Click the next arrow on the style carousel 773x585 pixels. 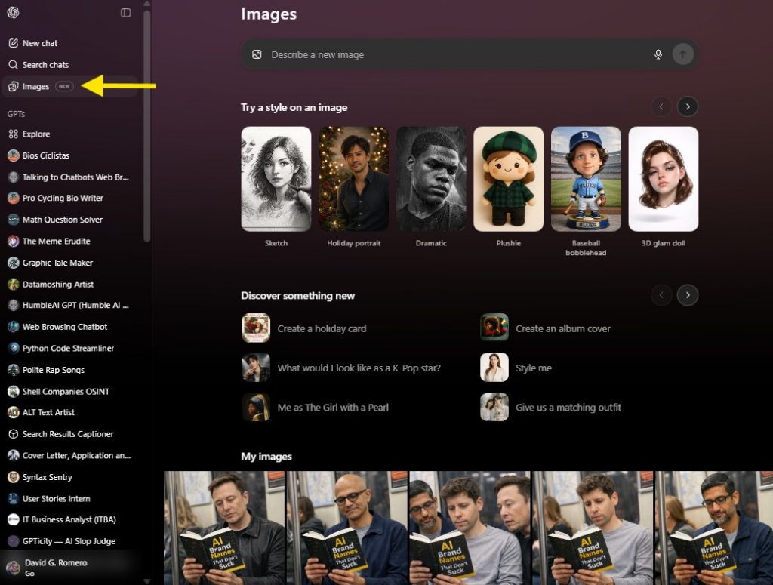pyautogui.click(x=687, y=106)
